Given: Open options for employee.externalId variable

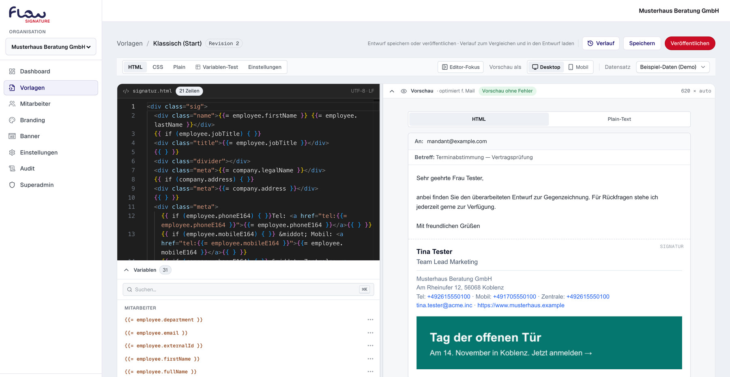Looking at the screenshot, I should [x=370, y=346].
